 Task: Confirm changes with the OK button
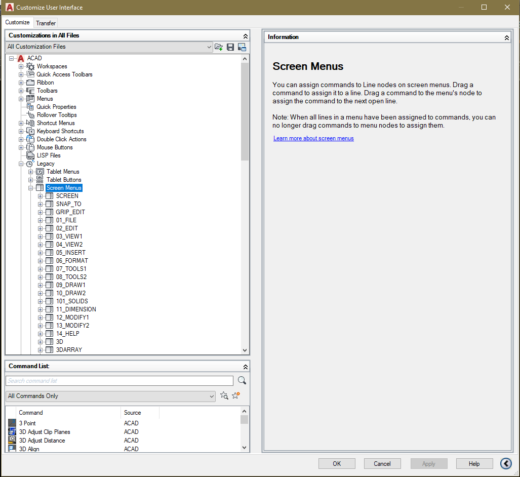(x=336, y=463)
